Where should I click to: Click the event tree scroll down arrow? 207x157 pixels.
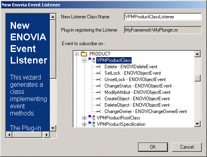click(x=197, y=124)
